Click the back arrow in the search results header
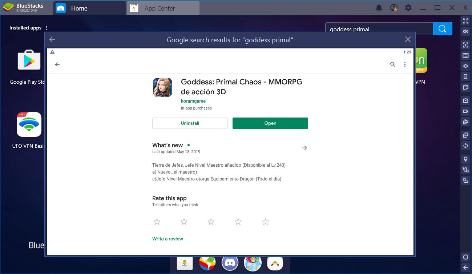The width and height of the screenshot is (472, 274). click(52, 39)
